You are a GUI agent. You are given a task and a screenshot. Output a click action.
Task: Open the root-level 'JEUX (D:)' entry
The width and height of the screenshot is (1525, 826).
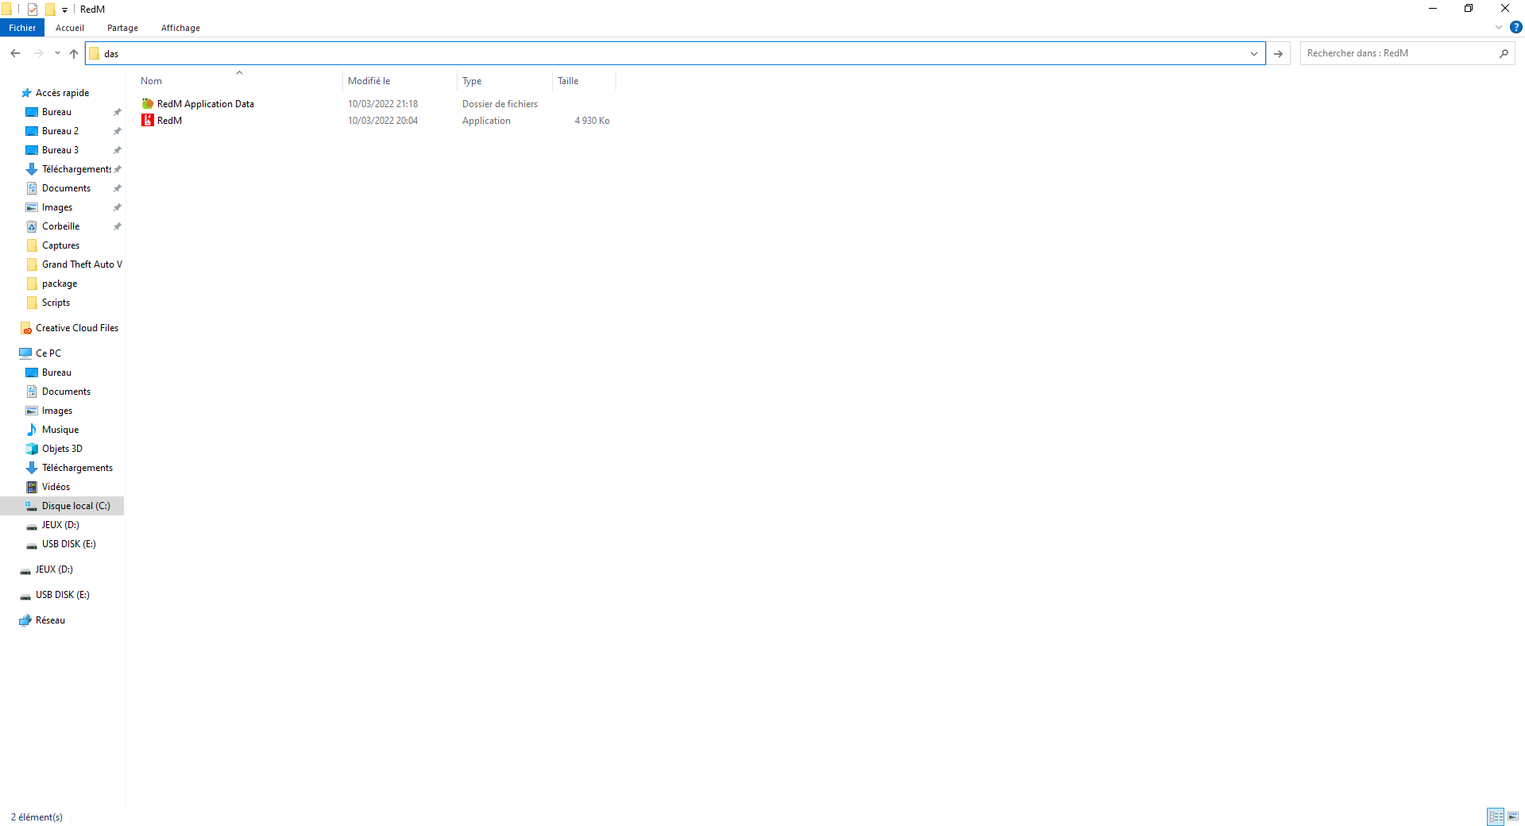pos(54,569)
